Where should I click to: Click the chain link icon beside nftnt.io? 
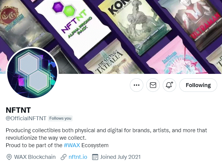pyautogui.click(x=63, y=157)
